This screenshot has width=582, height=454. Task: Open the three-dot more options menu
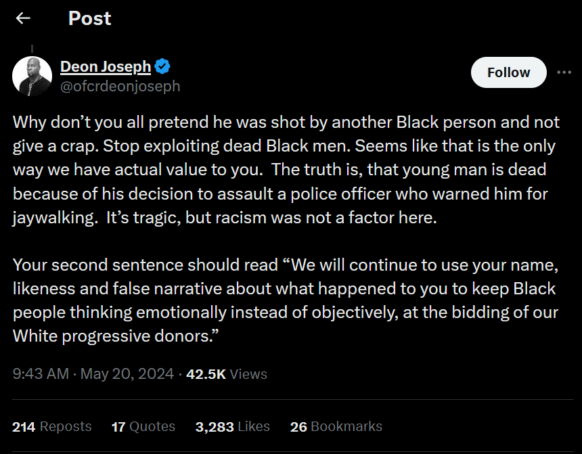click(x=564, y=72)
